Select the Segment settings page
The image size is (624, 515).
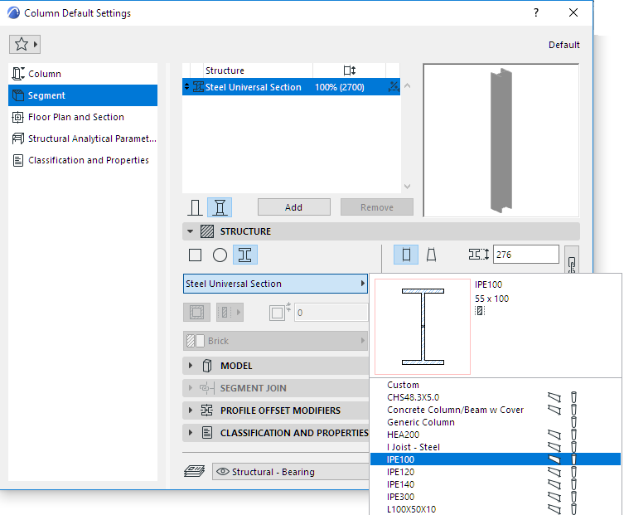[83, 95]
